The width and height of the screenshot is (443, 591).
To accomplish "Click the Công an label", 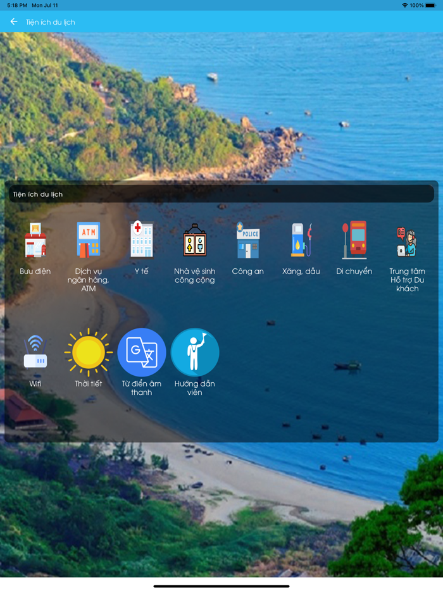I will (247, 271).
